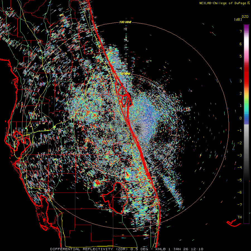The height and width of the screenshot is (251, 251).
Task: Click the DZD legend title
Action: pos(245,17)
